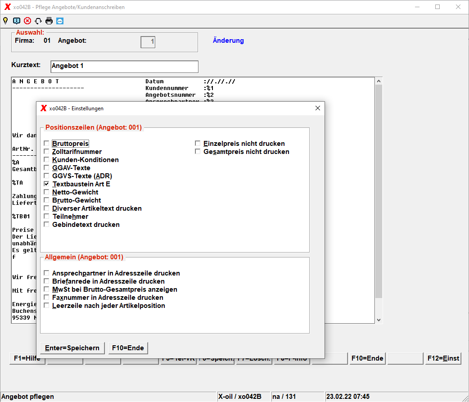Click the blue 'Änderung' mode label
The height and width of the screenshot is (402, 469).
click(x=228, y=41)
